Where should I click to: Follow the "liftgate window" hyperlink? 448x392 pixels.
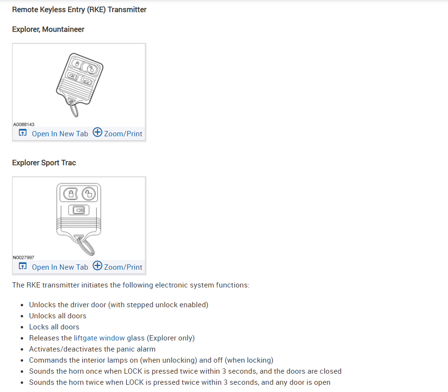tap(99, 338)
